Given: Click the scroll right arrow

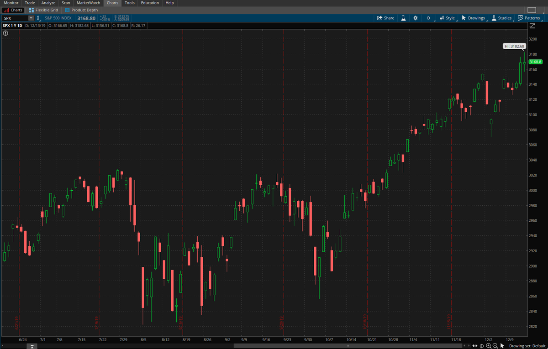Looking at the screenshot, I should (470, 346).
